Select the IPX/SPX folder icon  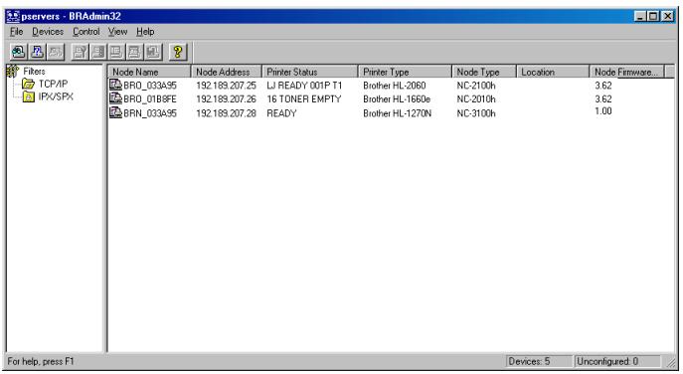[29, 96]
